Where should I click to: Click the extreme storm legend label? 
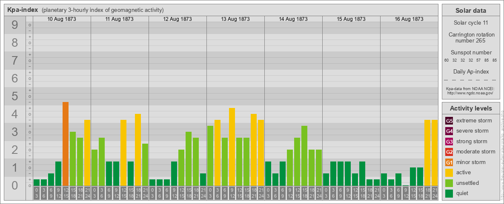474,121
